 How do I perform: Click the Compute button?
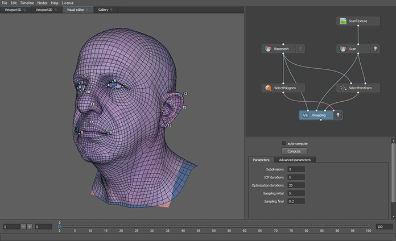[294, 151]
